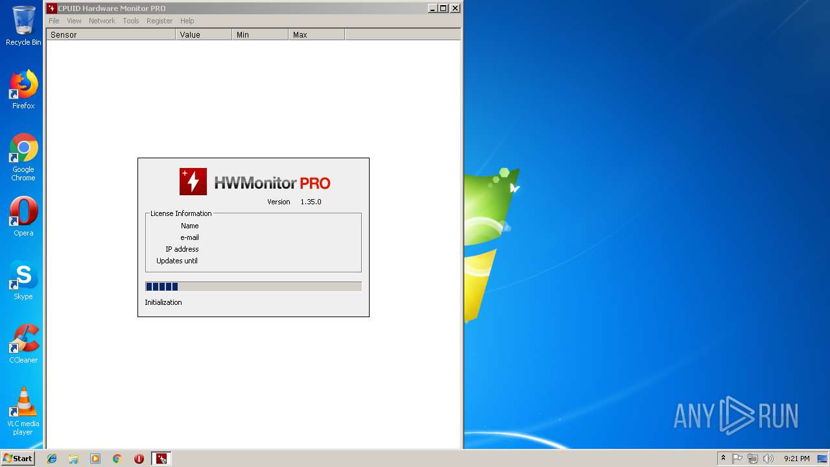Launch CCleaner from the desktop shortcut
The image size is (830, 467).
[23, 344]
